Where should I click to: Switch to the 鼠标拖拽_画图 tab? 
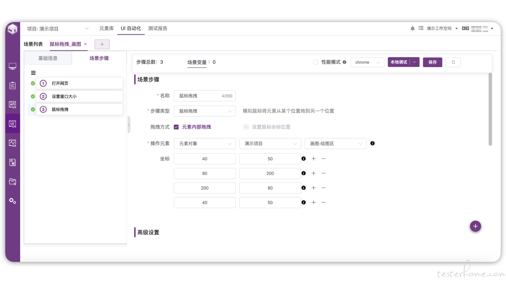coord(65,44)
